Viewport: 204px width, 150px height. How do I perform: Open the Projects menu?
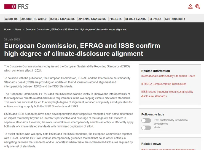(116, 19)
